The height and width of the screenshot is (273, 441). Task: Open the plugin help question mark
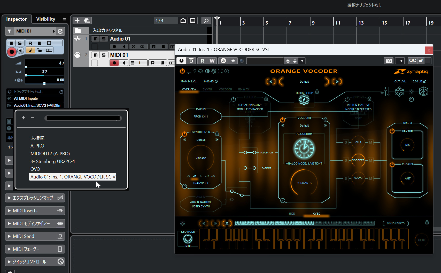pyautogui.click(x=195, y=71)
